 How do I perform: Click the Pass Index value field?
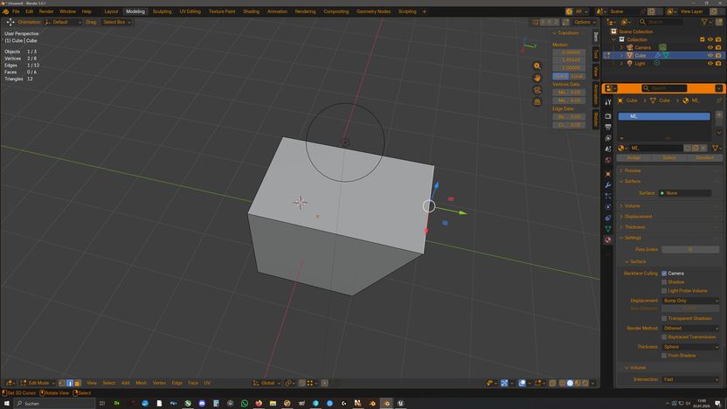690,249
